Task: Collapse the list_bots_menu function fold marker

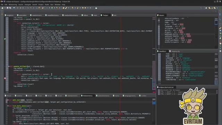Action: (8, 106)
